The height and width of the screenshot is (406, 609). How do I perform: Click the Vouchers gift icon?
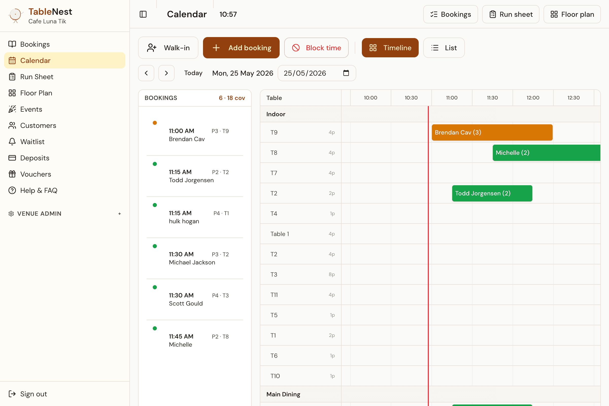12,174
